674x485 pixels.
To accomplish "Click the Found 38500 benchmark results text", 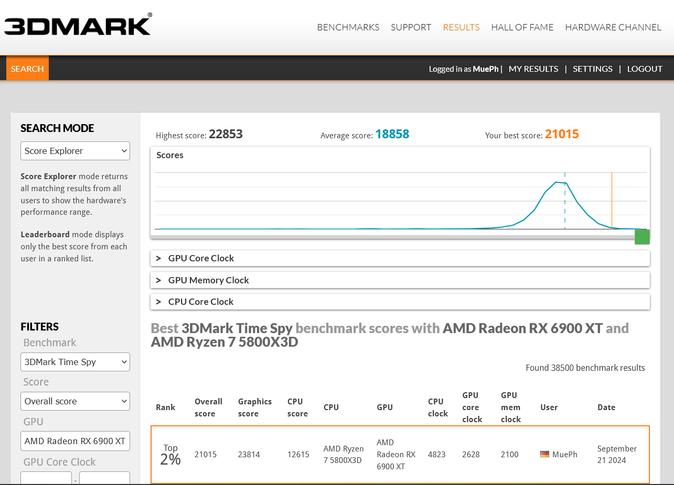I will [x=585, y=368].
